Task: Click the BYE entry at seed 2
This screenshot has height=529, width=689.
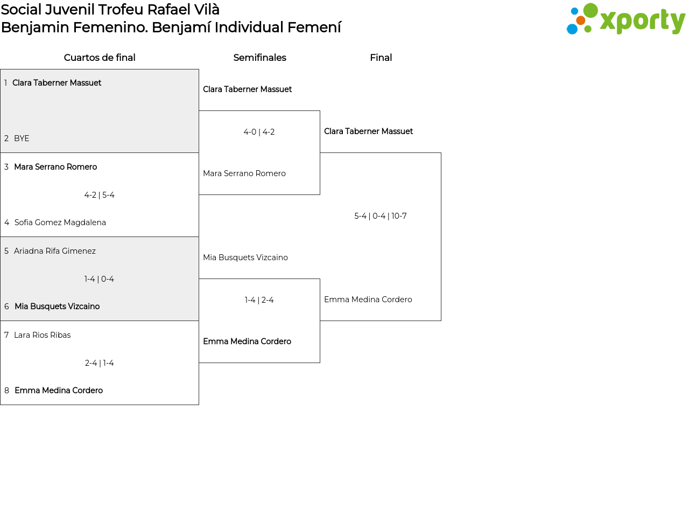Action: pyautogui.click(x=22, y=138)
